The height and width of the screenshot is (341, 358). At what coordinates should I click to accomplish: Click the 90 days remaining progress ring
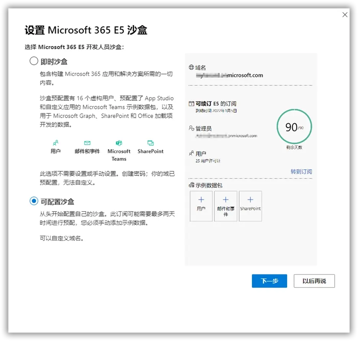coord(294,127)
